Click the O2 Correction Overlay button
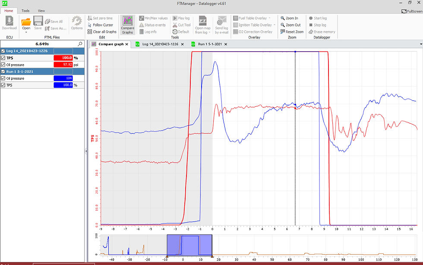 pyautogui.click(x=253, y=31)
